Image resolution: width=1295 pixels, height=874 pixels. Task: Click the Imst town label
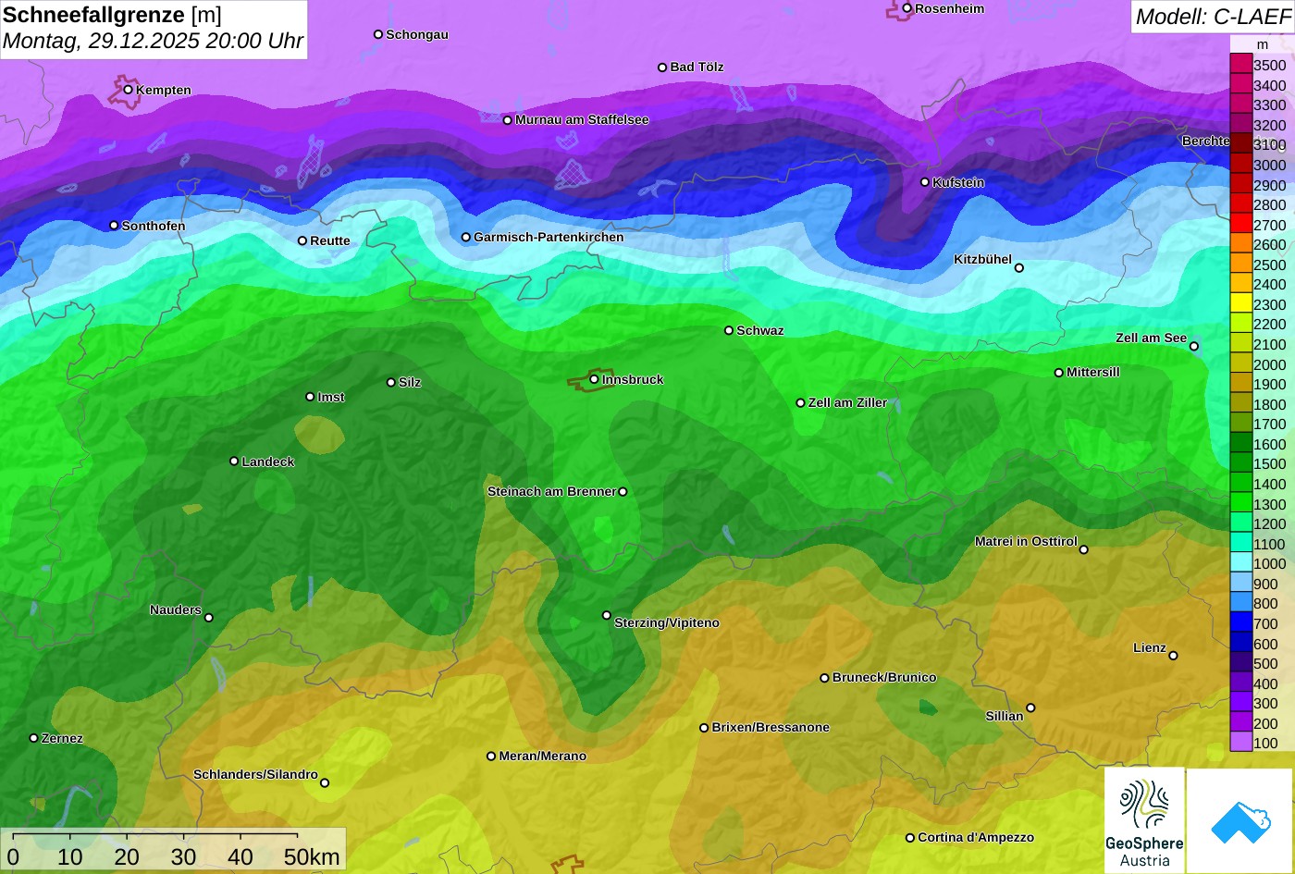(331, 398)
